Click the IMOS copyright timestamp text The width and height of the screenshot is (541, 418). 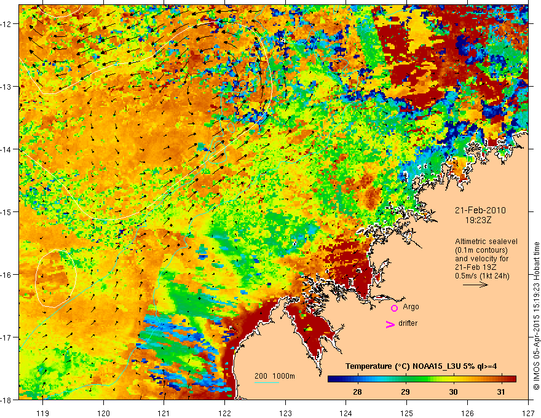(536, 315)
